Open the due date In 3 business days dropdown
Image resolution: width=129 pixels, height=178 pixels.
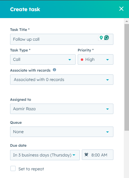pyautogui.click(x=45, y=155)
